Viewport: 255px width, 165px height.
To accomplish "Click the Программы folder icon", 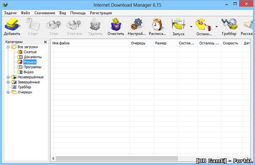I will 20,67.
